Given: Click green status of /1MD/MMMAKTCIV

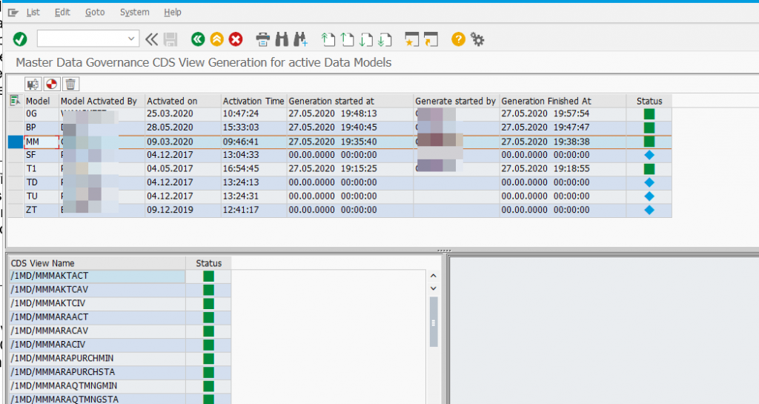Looking at the screenshot, I should [x=208, y=303].
